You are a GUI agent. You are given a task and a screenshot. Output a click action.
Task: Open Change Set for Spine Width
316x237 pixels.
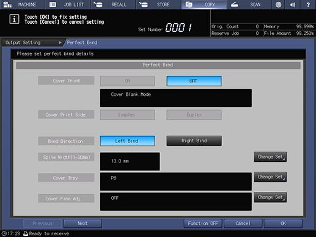(270, 157)
